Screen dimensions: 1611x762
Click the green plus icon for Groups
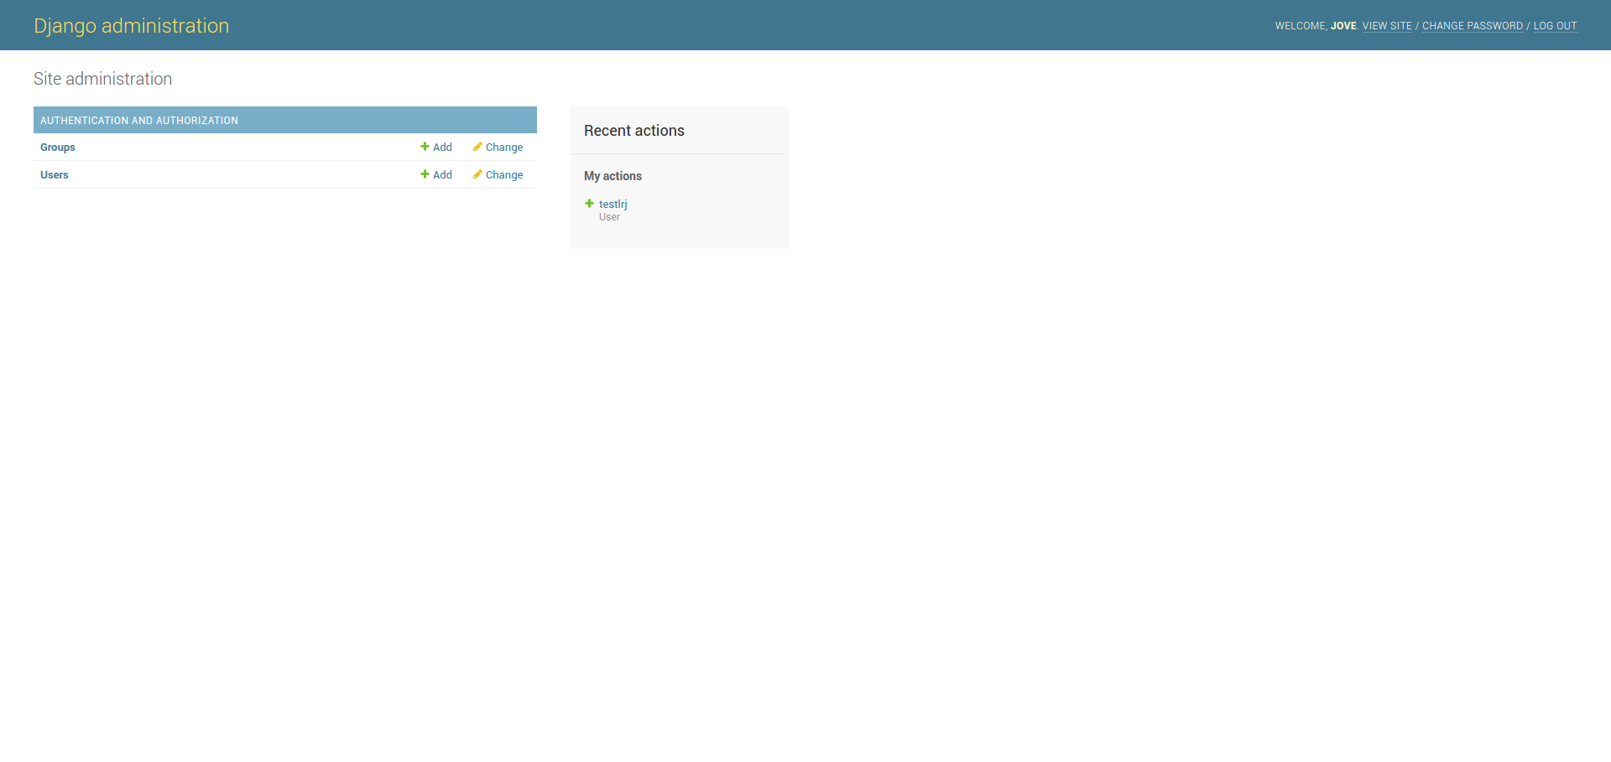point(425,147)
